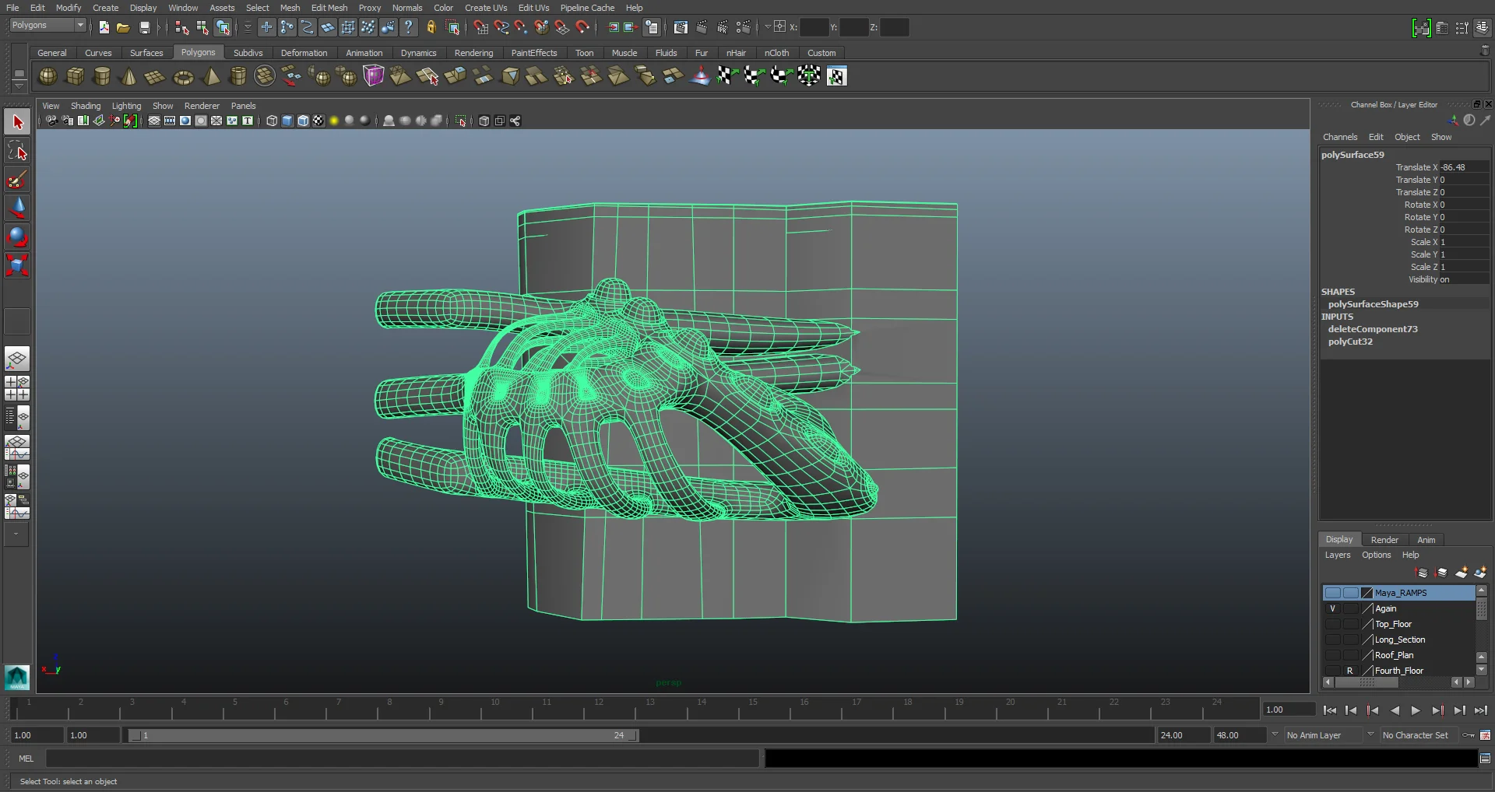Open the Create UVs menu
The height and width of the screenshot is (792, 1495).
click(x=486, y=8)
